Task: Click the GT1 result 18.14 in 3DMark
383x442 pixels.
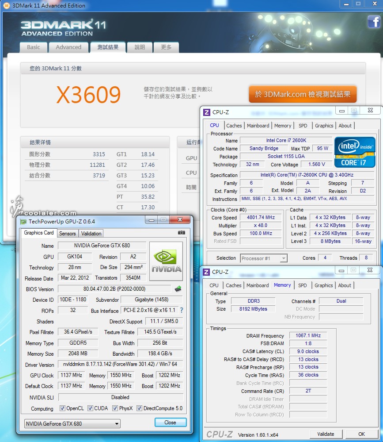Action: click(148, 154)
